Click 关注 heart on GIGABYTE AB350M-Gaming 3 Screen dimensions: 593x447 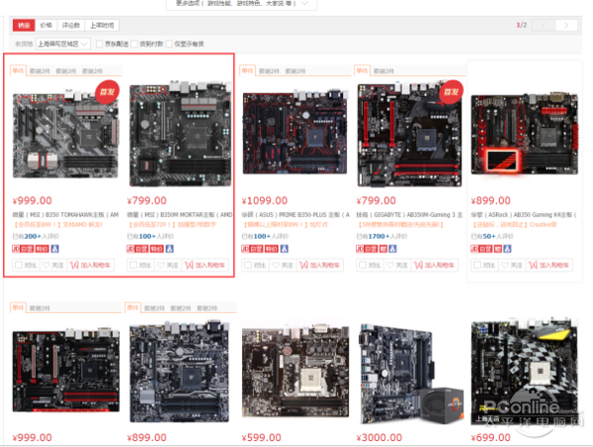click(397, 265)
